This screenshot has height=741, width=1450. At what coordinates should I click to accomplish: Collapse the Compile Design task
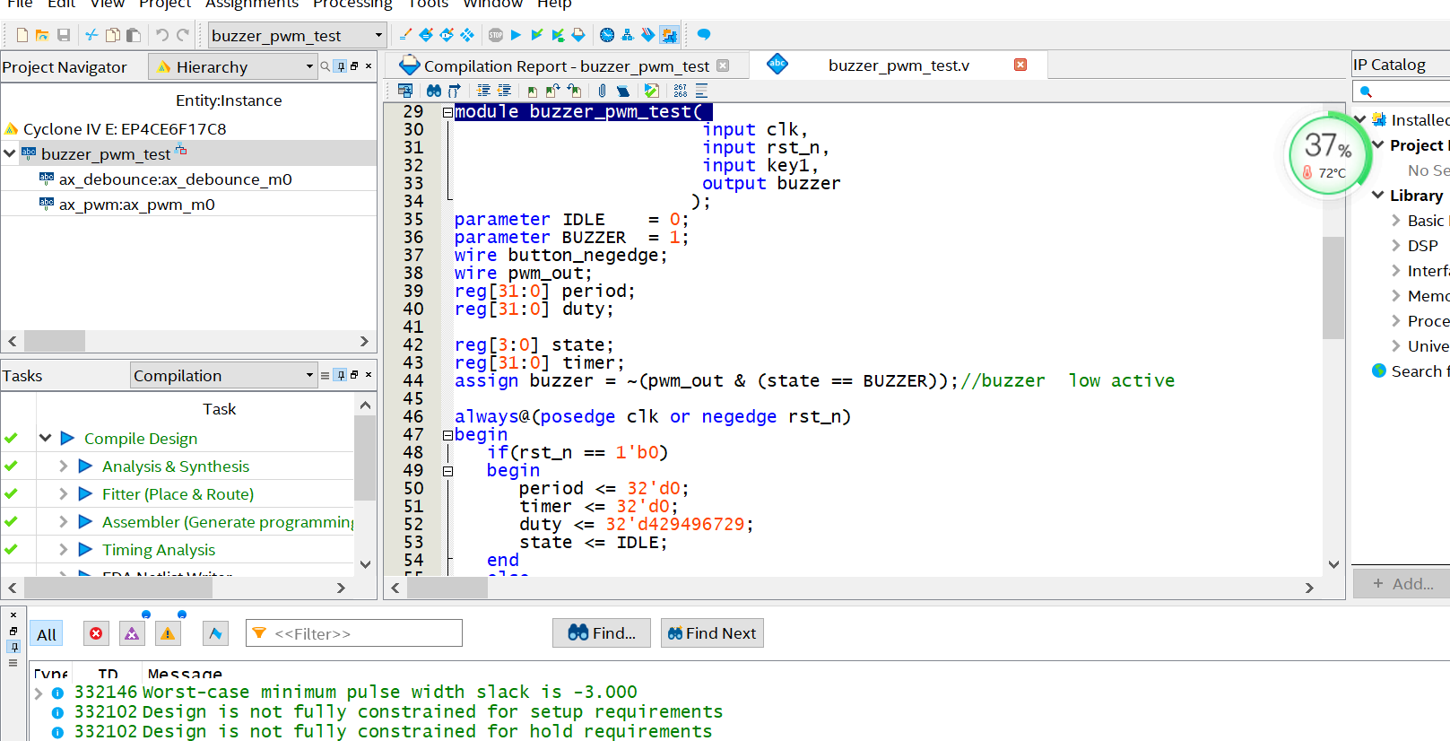coord(45,439)
